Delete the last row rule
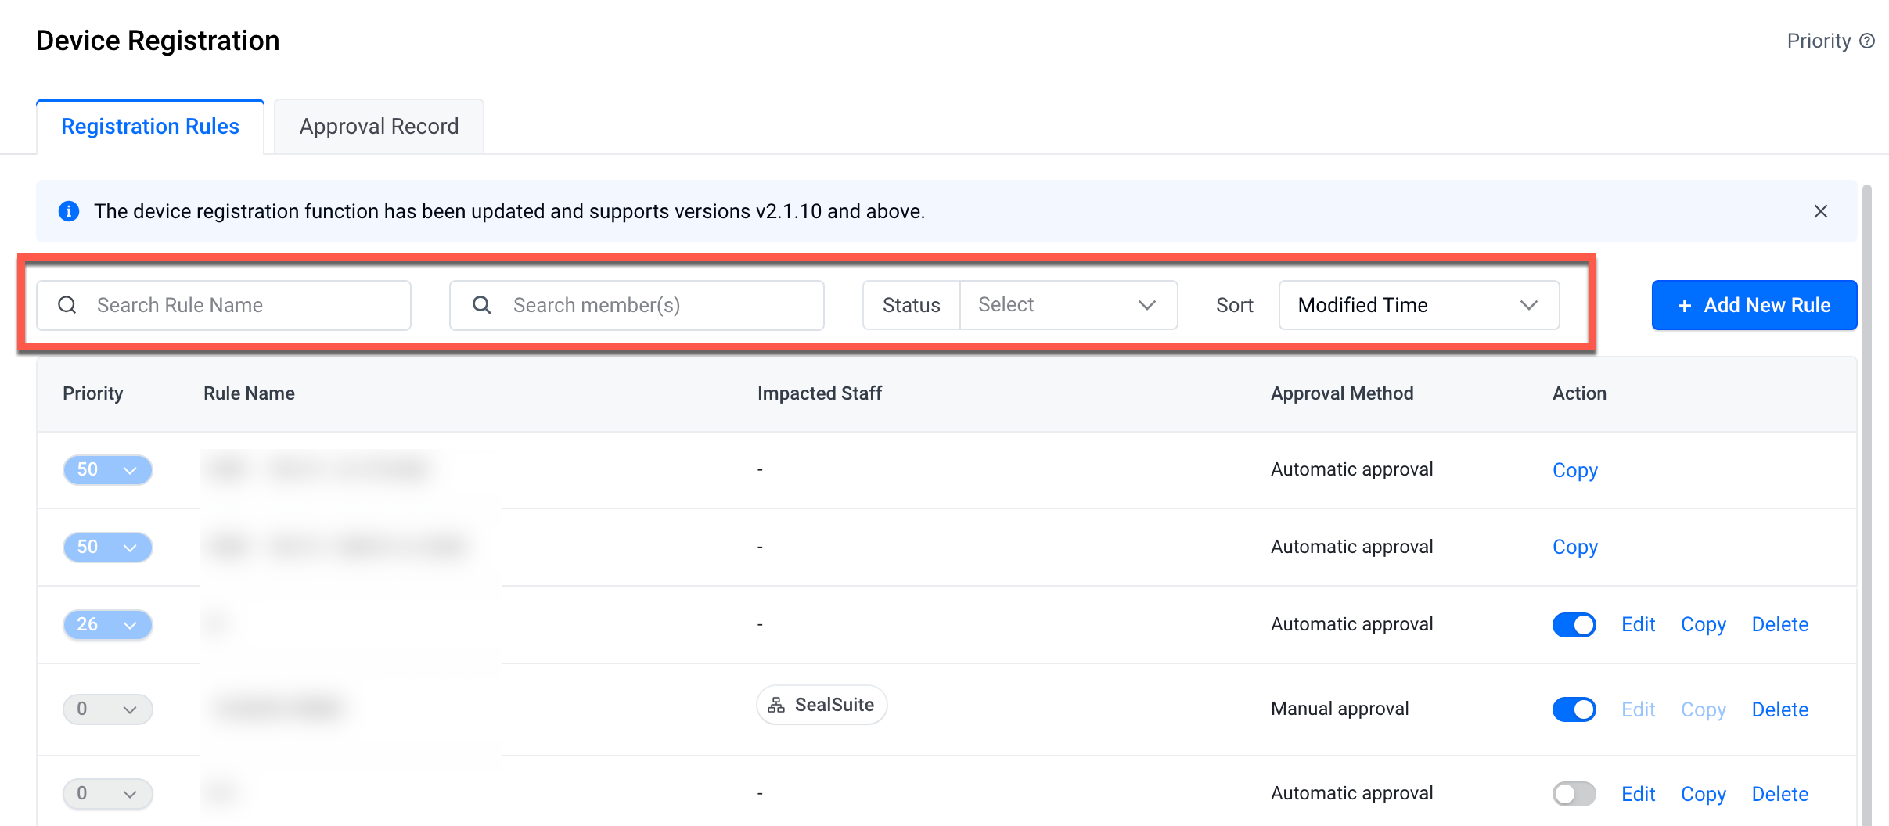This screenshot has width=1889, height=826. click(x=1780, y=794)
